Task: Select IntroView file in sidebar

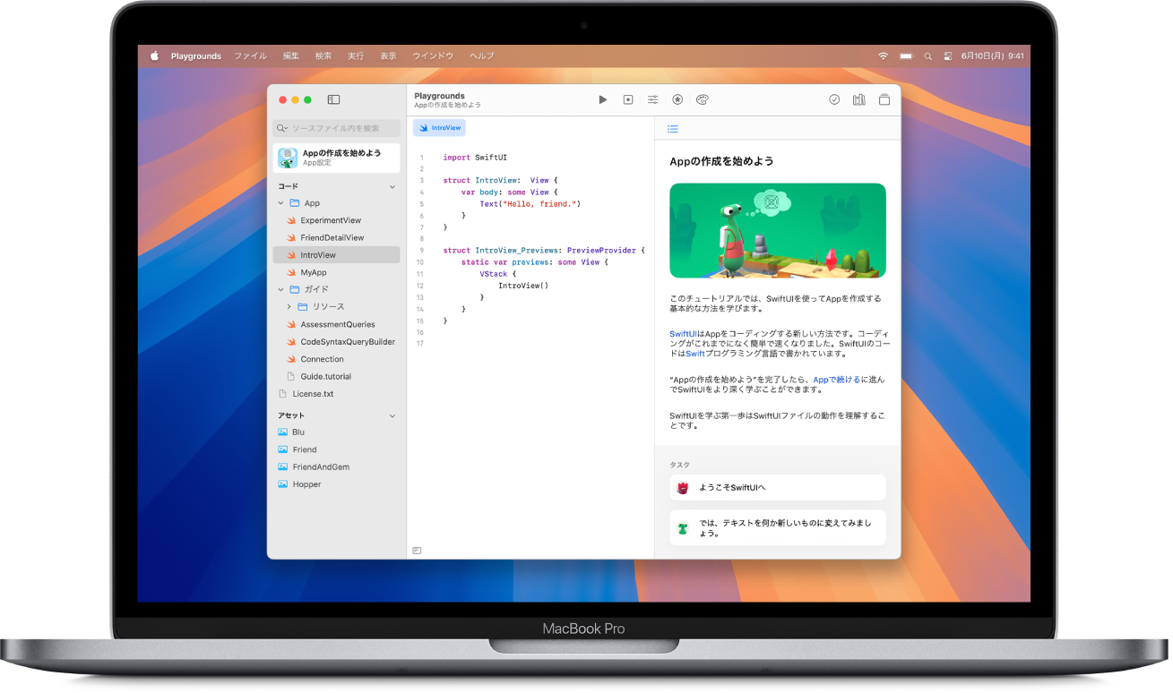Action: click(x=337, y=255)
